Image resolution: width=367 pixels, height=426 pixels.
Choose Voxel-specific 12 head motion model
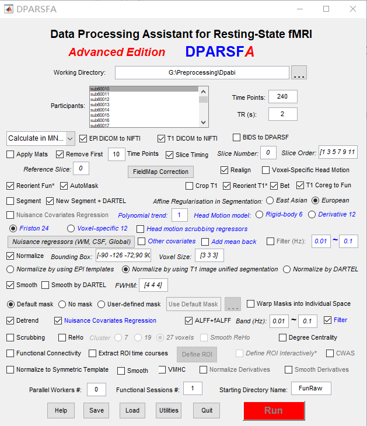pyautogui.click(x=72, y=229)
